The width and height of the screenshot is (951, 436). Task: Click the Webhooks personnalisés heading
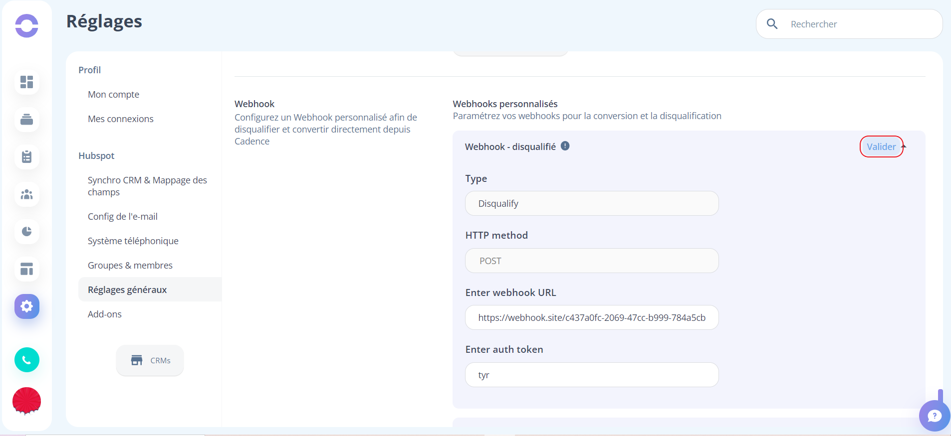point(505,104)
